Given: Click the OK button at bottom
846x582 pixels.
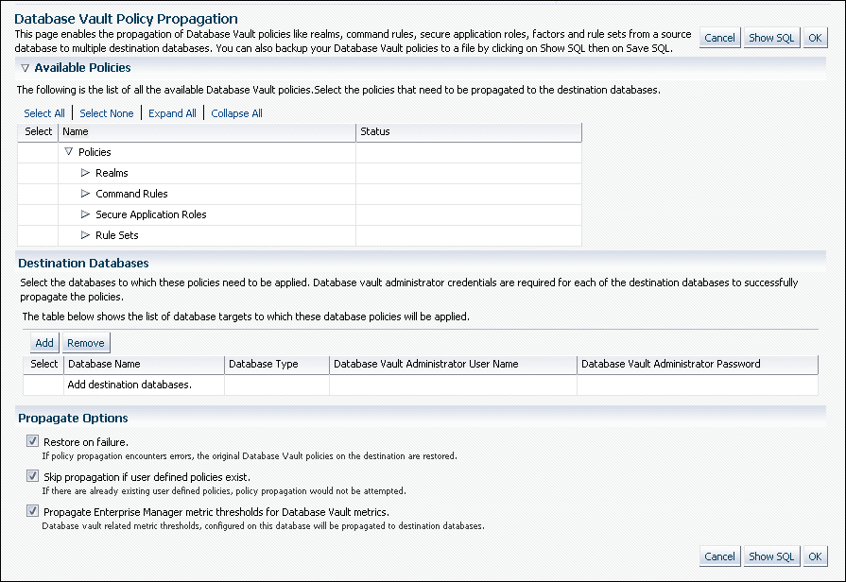Looking at the screenshot, I should (815, 556).
